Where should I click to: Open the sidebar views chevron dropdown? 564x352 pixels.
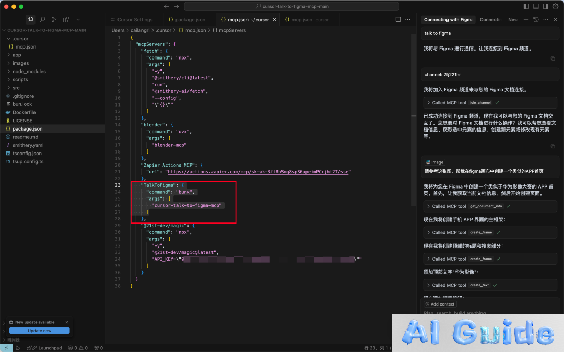(x=78, y=19)
